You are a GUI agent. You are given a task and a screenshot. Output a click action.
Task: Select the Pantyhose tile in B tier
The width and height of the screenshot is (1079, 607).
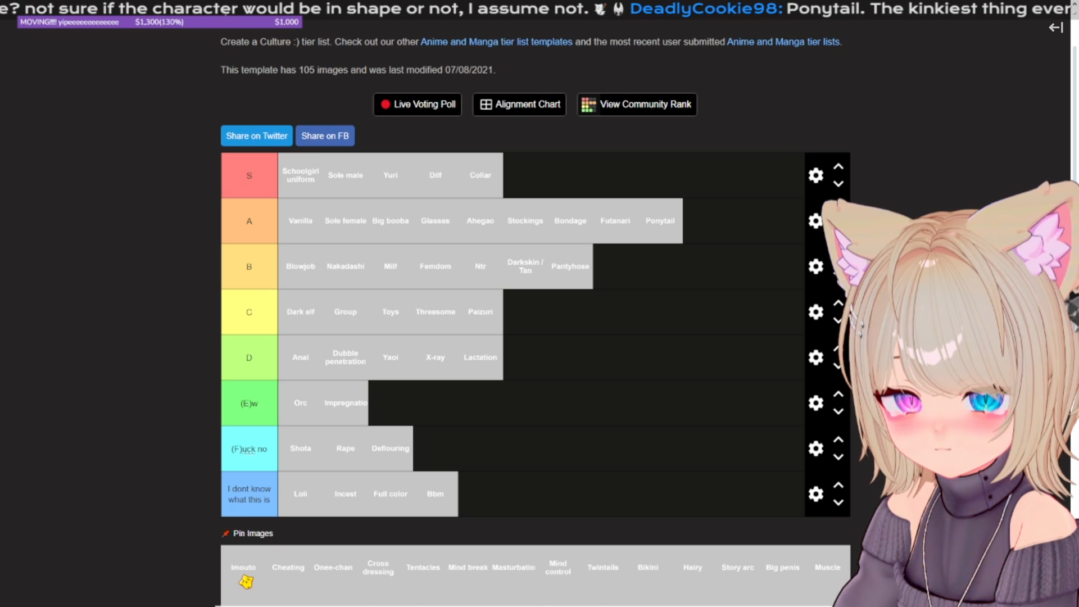pos(570,266)
